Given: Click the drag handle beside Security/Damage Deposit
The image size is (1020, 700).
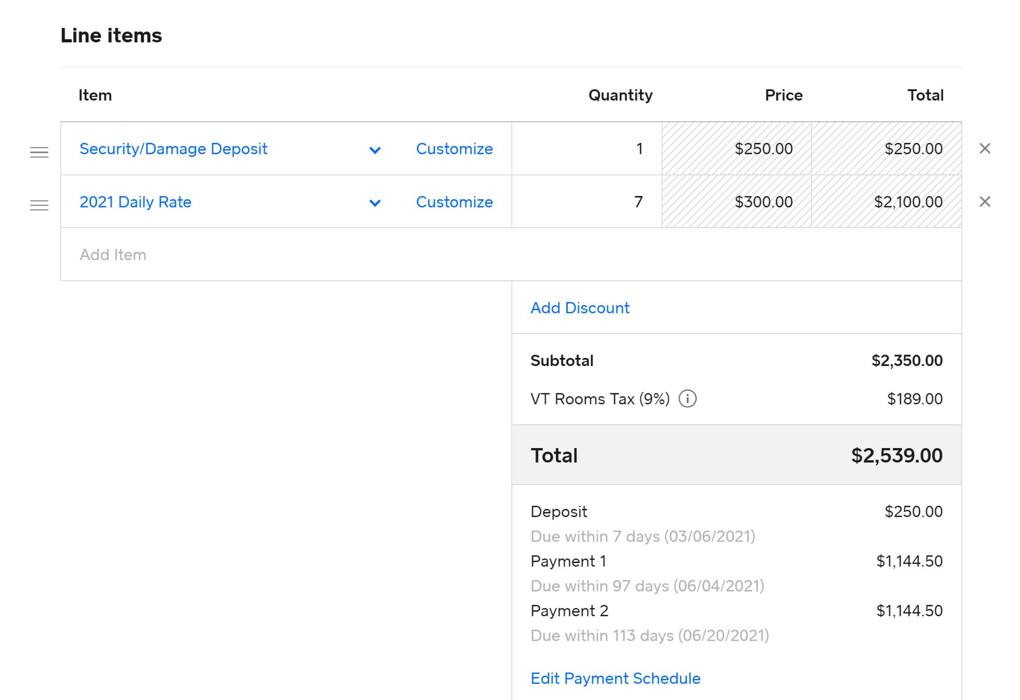Looking at the screenshot, I should 39,152.
